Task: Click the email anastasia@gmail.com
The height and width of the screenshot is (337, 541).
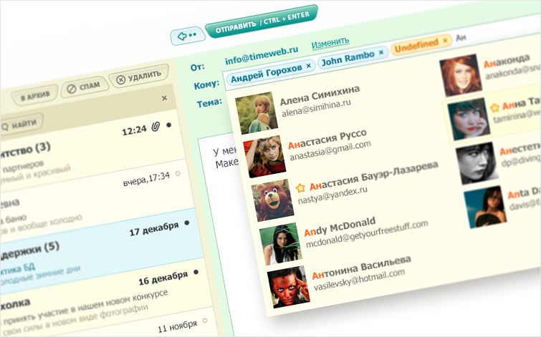Action: click(330, 150)
